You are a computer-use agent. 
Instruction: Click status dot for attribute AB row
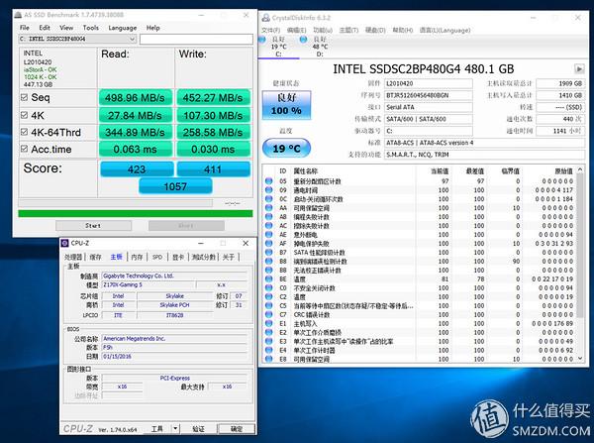269,217
